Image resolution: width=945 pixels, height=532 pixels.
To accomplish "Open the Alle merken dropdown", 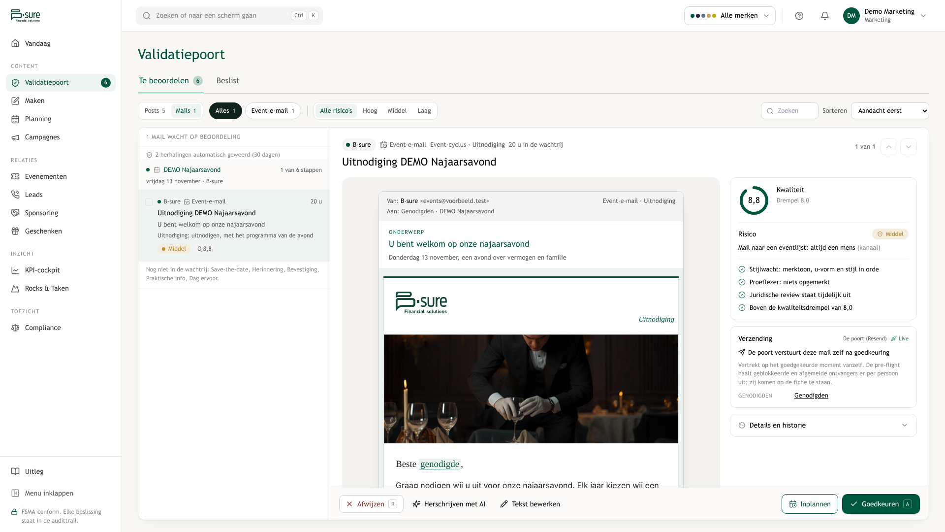I will [x=730, y=16].
